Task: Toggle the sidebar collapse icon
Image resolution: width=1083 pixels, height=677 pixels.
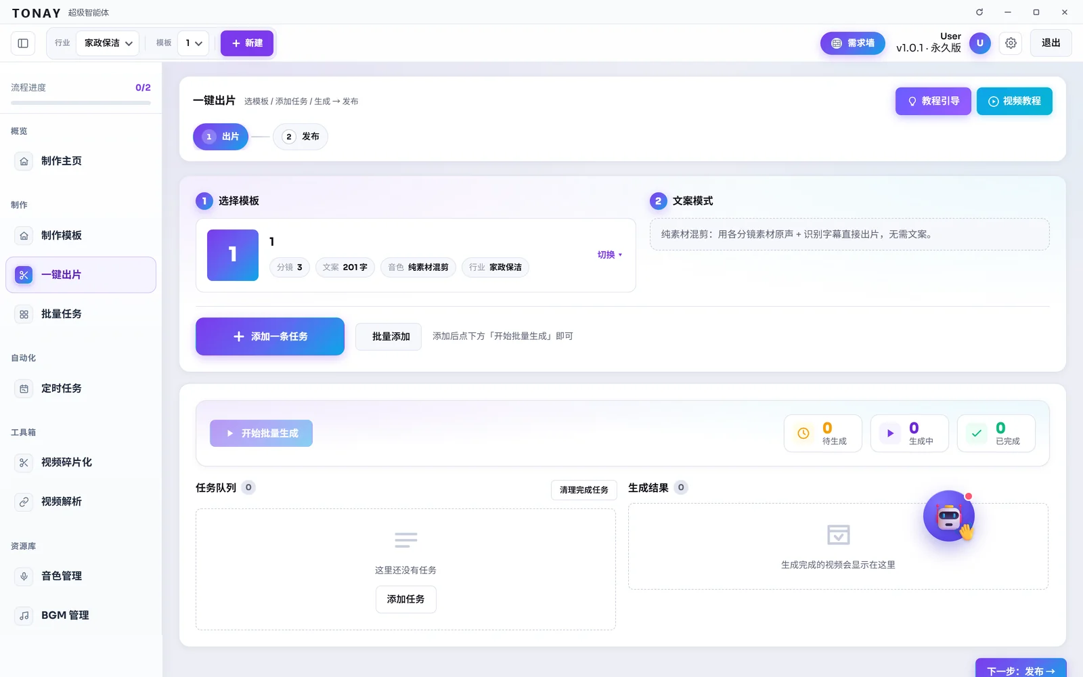Action: pyautogui.click(x=23, y=43)
